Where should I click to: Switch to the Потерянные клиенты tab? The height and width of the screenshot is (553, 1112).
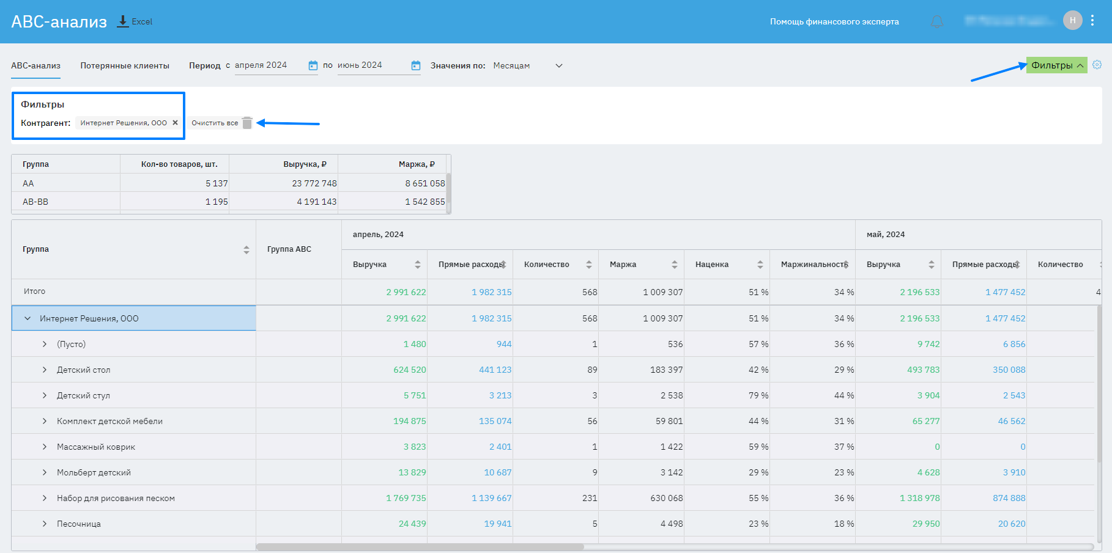coord(125,65)
